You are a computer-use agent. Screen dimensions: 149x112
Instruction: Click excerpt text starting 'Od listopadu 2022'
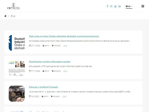point(80,41)
